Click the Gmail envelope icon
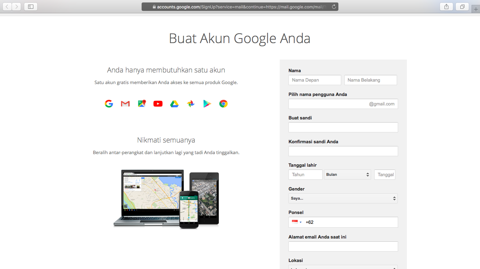 pos(125,104)
